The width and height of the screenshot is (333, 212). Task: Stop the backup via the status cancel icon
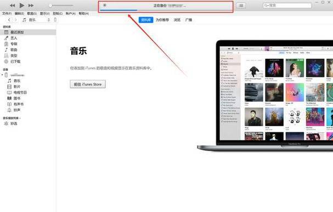[x=104, y=5]
